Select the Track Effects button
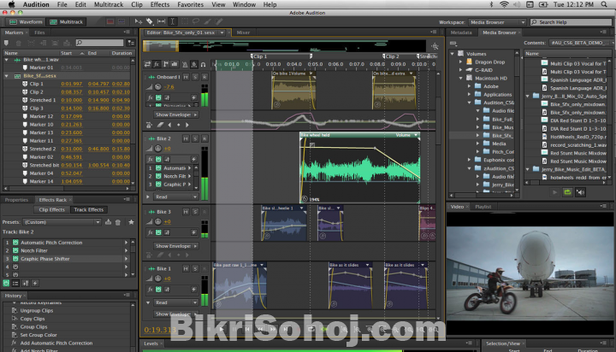This screenshot has height=352, width=616. [88, 209]
